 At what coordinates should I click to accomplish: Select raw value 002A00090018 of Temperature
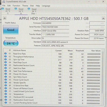[93, 95]
